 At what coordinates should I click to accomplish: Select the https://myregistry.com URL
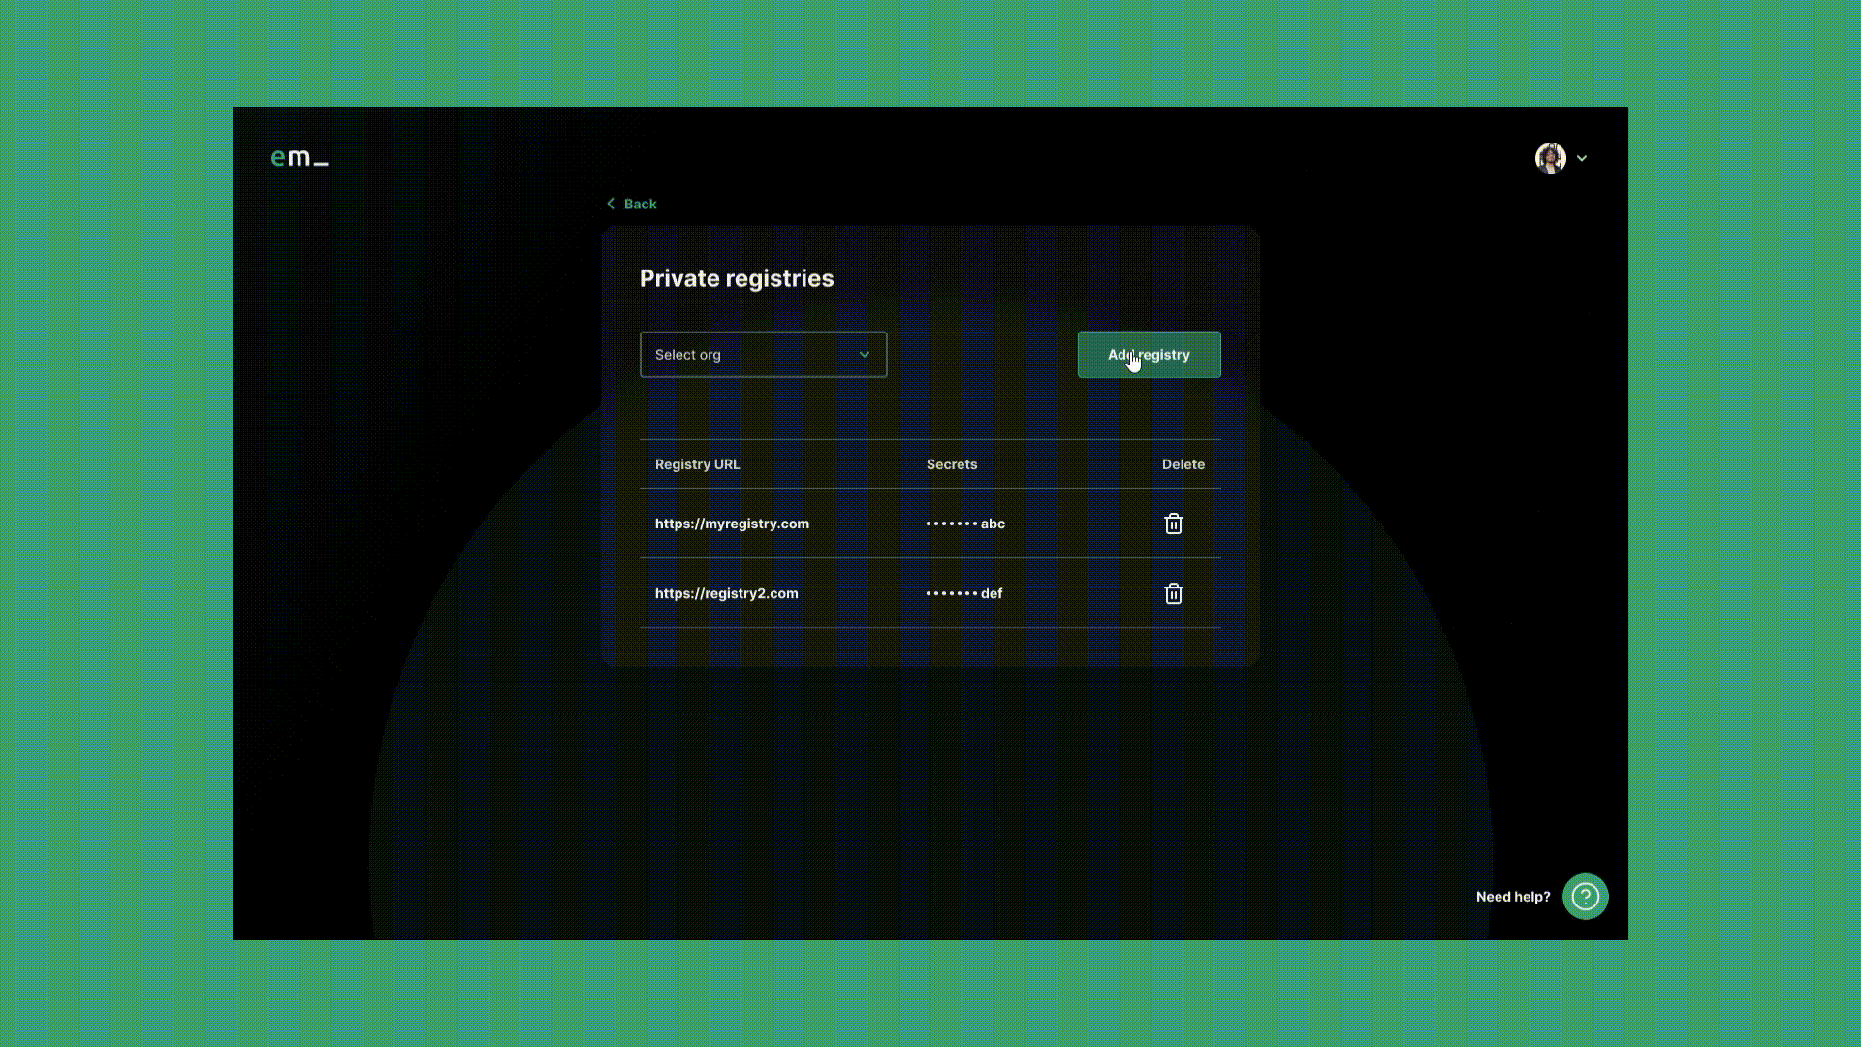click(732, 523)
